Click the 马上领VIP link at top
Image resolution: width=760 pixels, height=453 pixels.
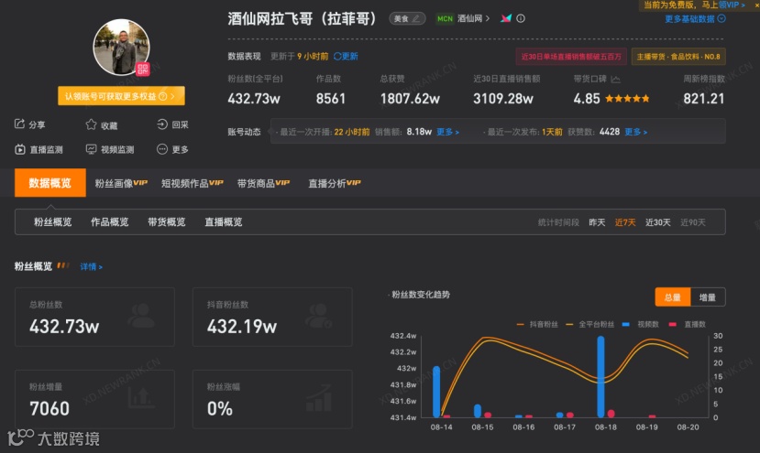[723, 5]
